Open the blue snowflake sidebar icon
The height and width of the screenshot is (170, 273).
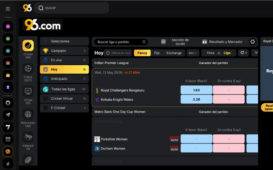point(8,51)
